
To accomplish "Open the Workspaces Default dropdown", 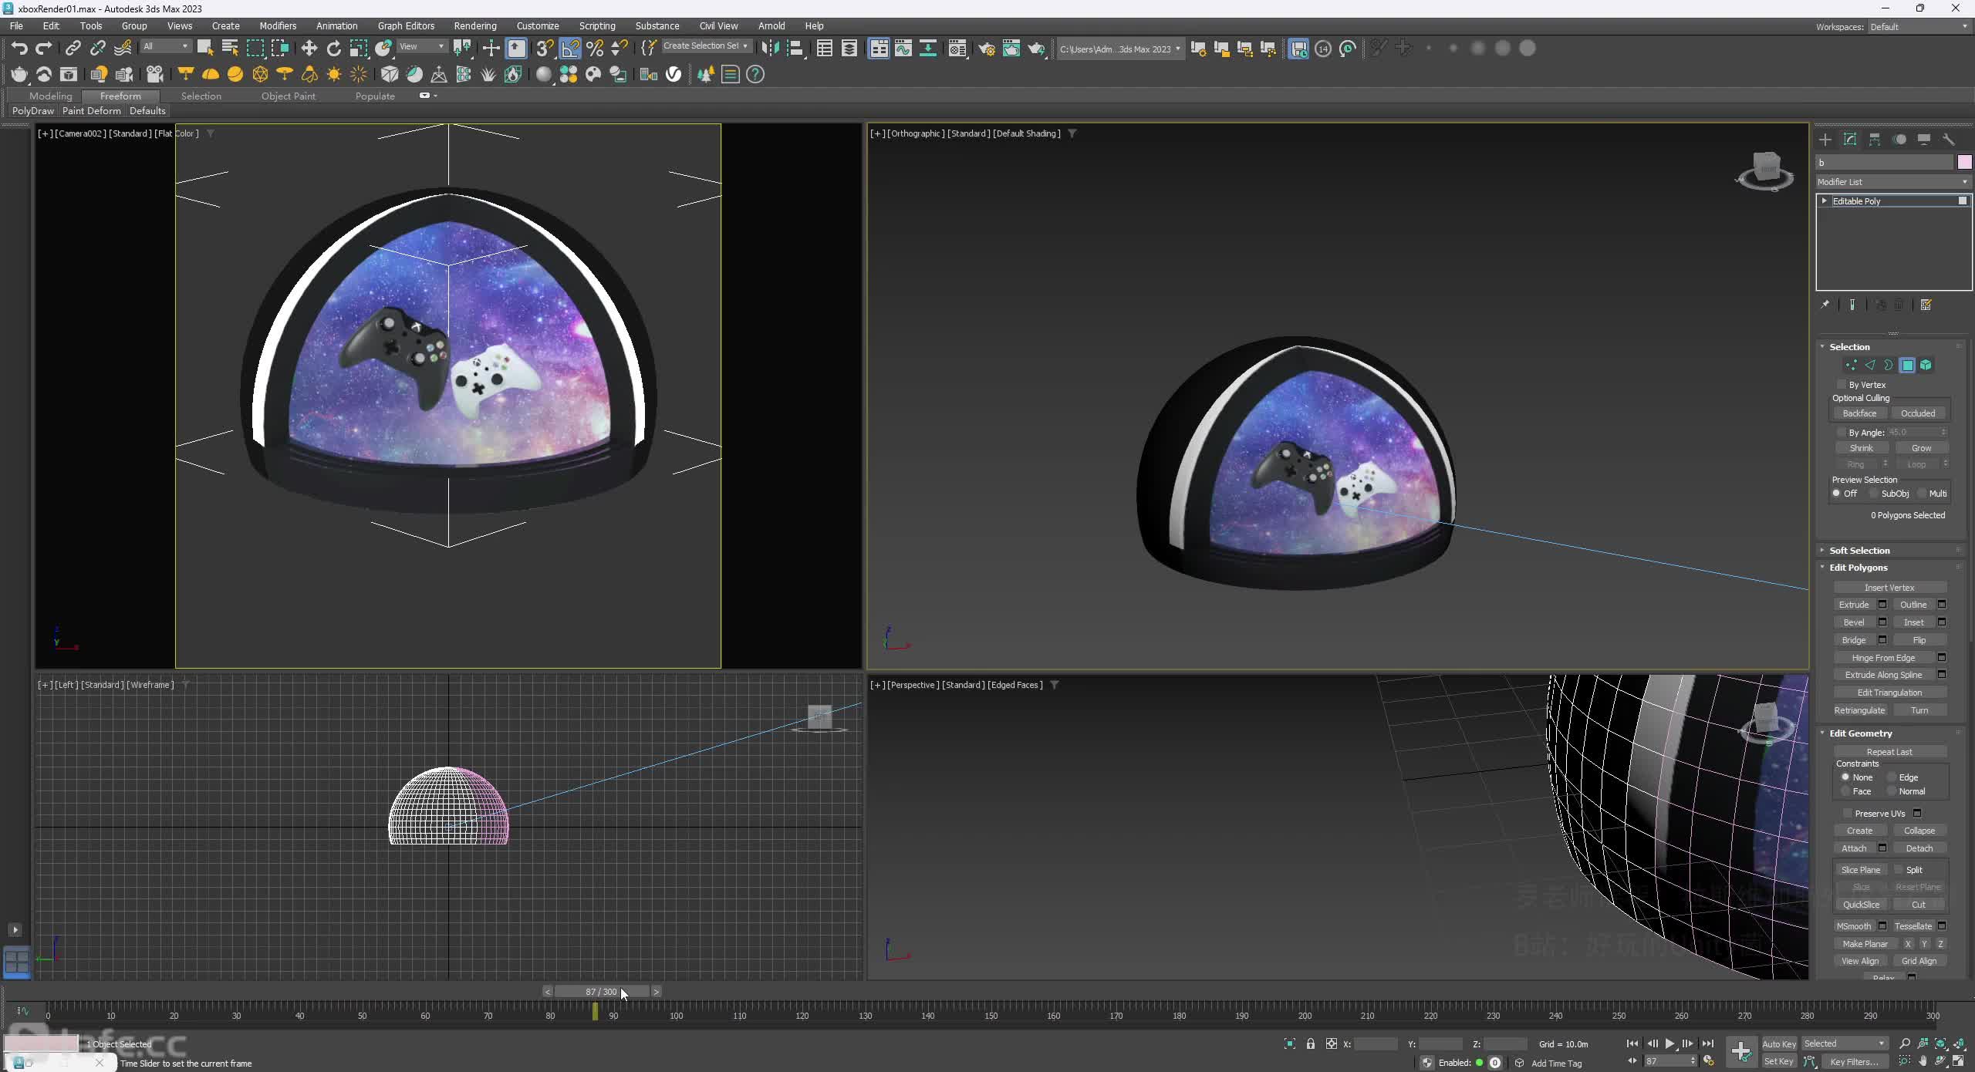I will [x=1919, y=27].
